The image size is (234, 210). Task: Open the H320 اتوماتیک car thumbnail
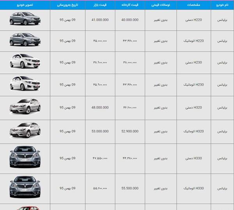coord(25,130)
